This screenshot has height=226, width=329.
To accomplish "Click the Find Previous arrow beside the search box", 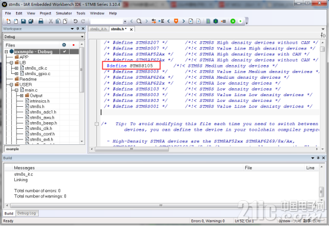I will click(x=131, y=21).
